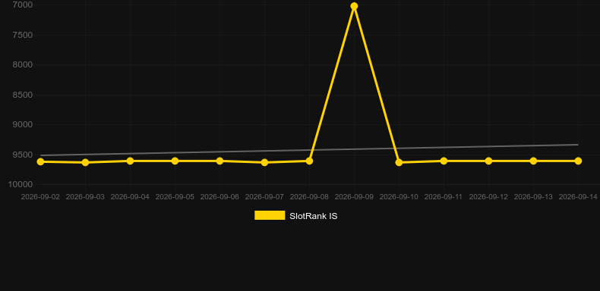600x291 pixels.
Task: Select the data point for 2026-09-05
Action: click(175, 161)
